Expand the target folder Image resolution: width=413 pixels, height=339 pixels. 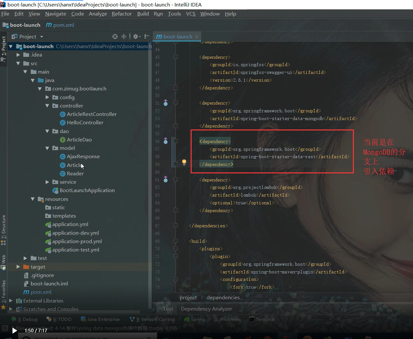point(18,267)
